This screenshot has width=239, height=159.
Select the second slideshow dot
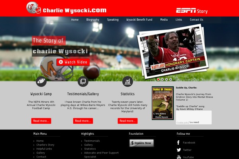point(163,79)
